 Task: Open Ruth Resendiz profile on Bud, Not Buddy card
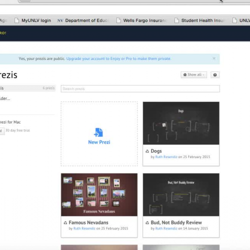point(166,228)
